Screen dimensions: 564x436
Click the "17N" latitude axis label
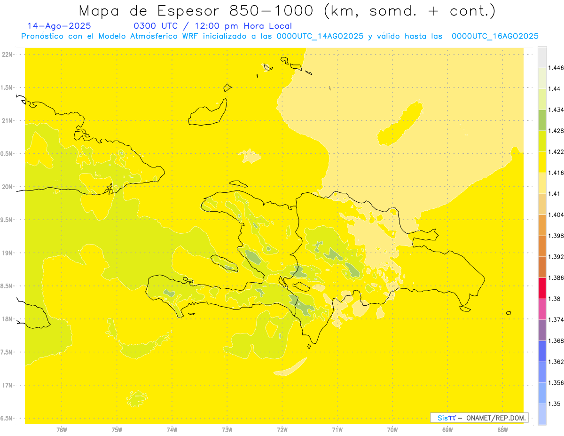click(7, 385)
